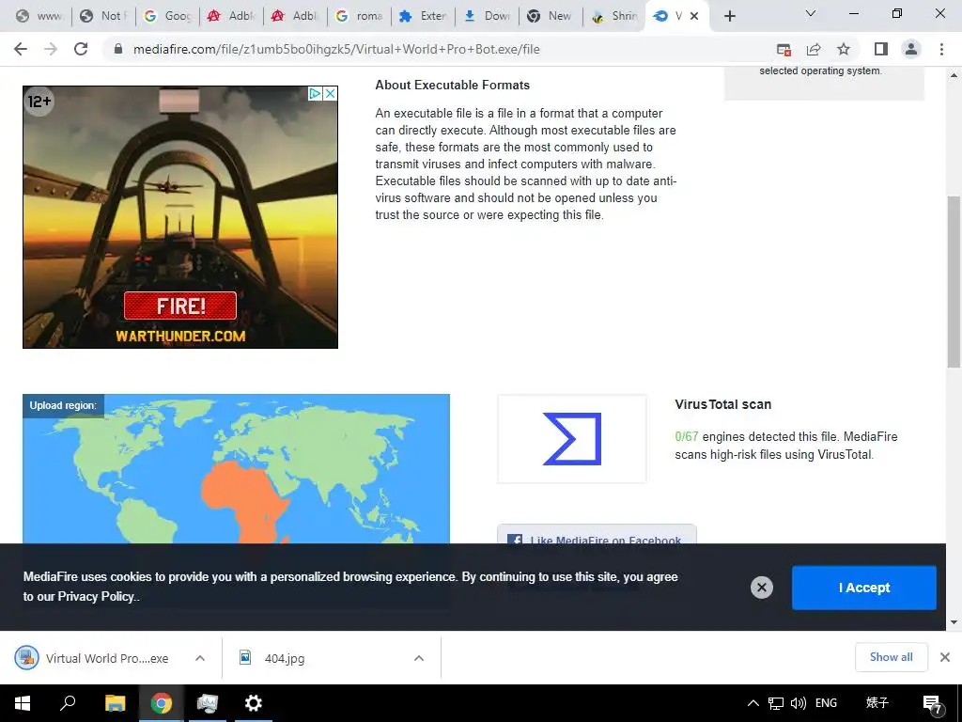The height and width of the screenshot is (722, 962).
Task: Show hidden system tray icons
Action: pos(753,703)
